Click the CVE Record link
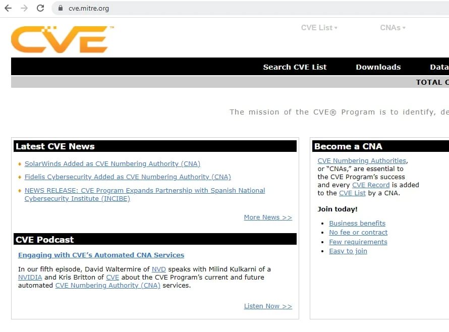This screenshot has width=449, height=332. [371, 185]
